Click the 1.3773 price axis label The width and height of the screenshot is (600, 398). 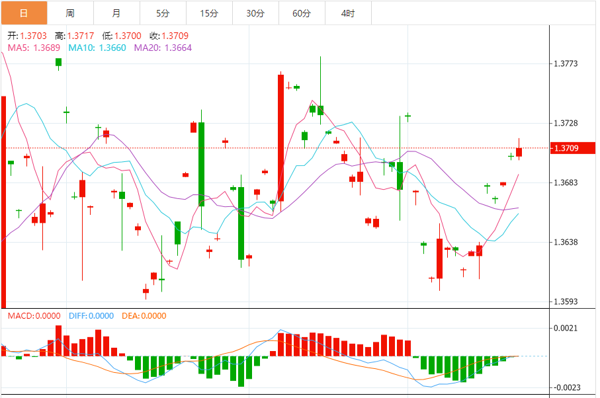(566, 63)
